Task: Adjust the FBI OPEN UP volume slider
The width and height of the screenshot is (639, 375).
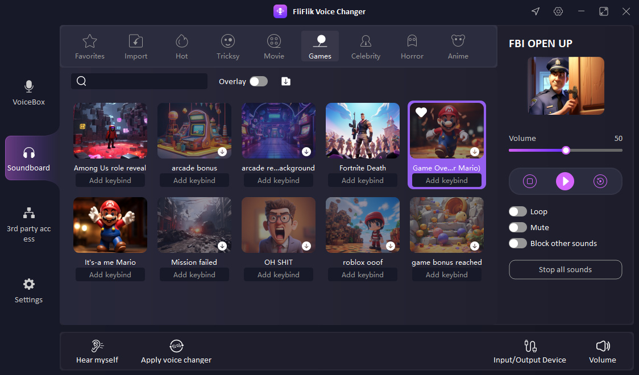Action: [x=566, y=151]
